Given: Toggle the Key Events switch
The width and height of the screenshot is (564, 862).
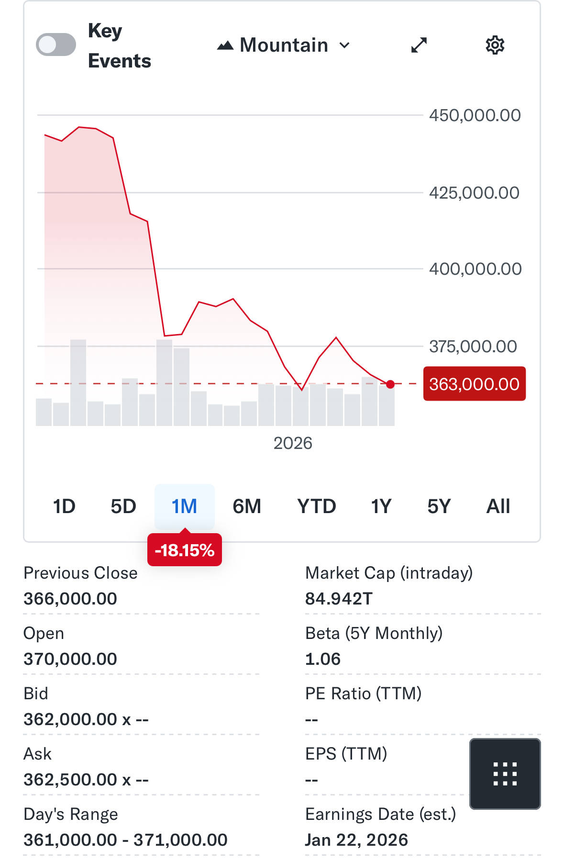Looking at the screenshot, I should (x=56, y=45).
